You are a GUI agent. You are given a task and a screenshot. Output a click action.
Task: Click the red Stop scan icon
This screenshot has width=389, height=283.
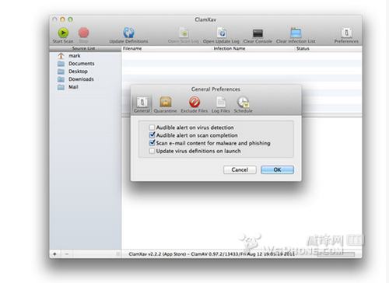(x=83, y=33)
